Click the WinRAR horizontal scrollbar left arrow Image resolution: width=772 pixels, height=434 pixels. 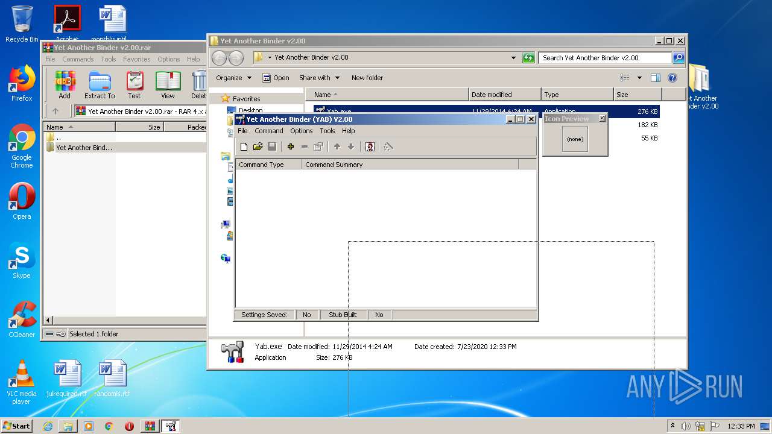pyautogui.click(x=49, y=320)
